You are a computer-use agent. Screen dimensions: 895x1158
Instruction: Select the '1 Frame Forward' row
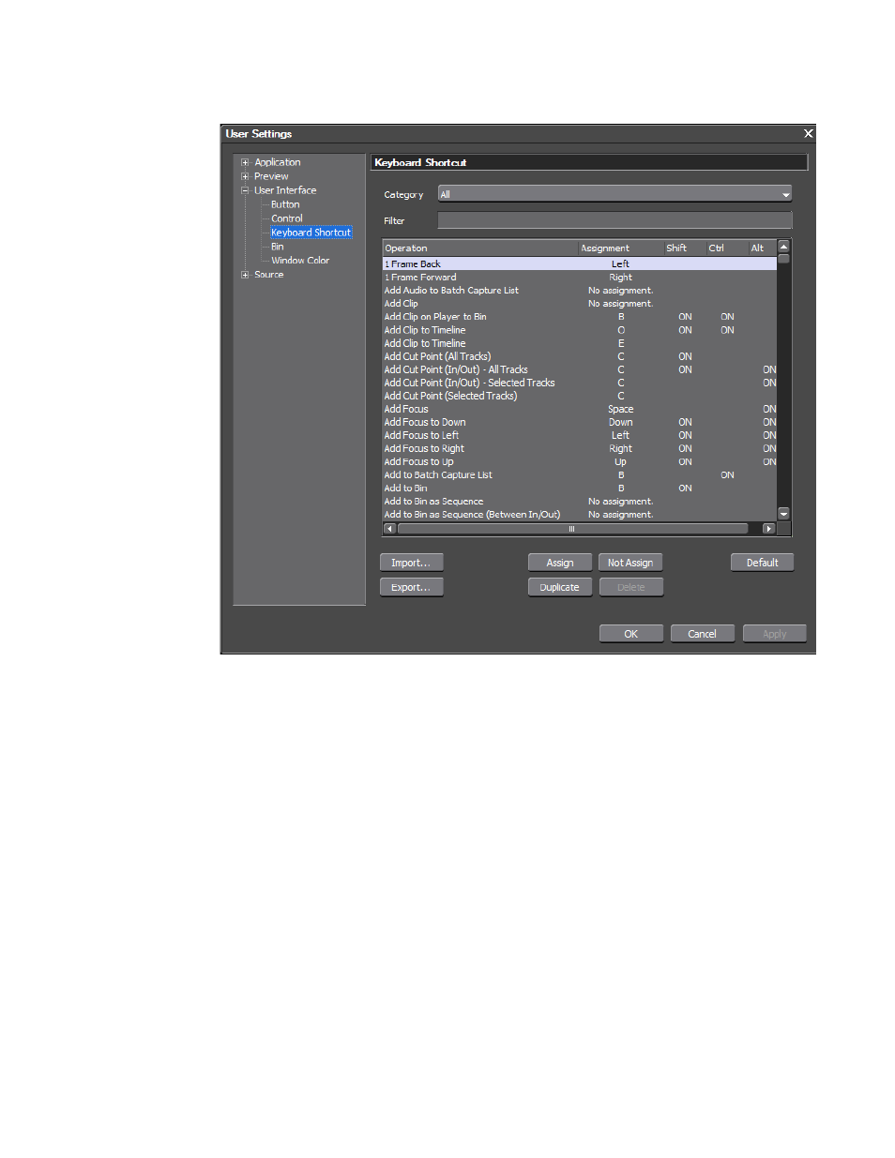[580, 278]
